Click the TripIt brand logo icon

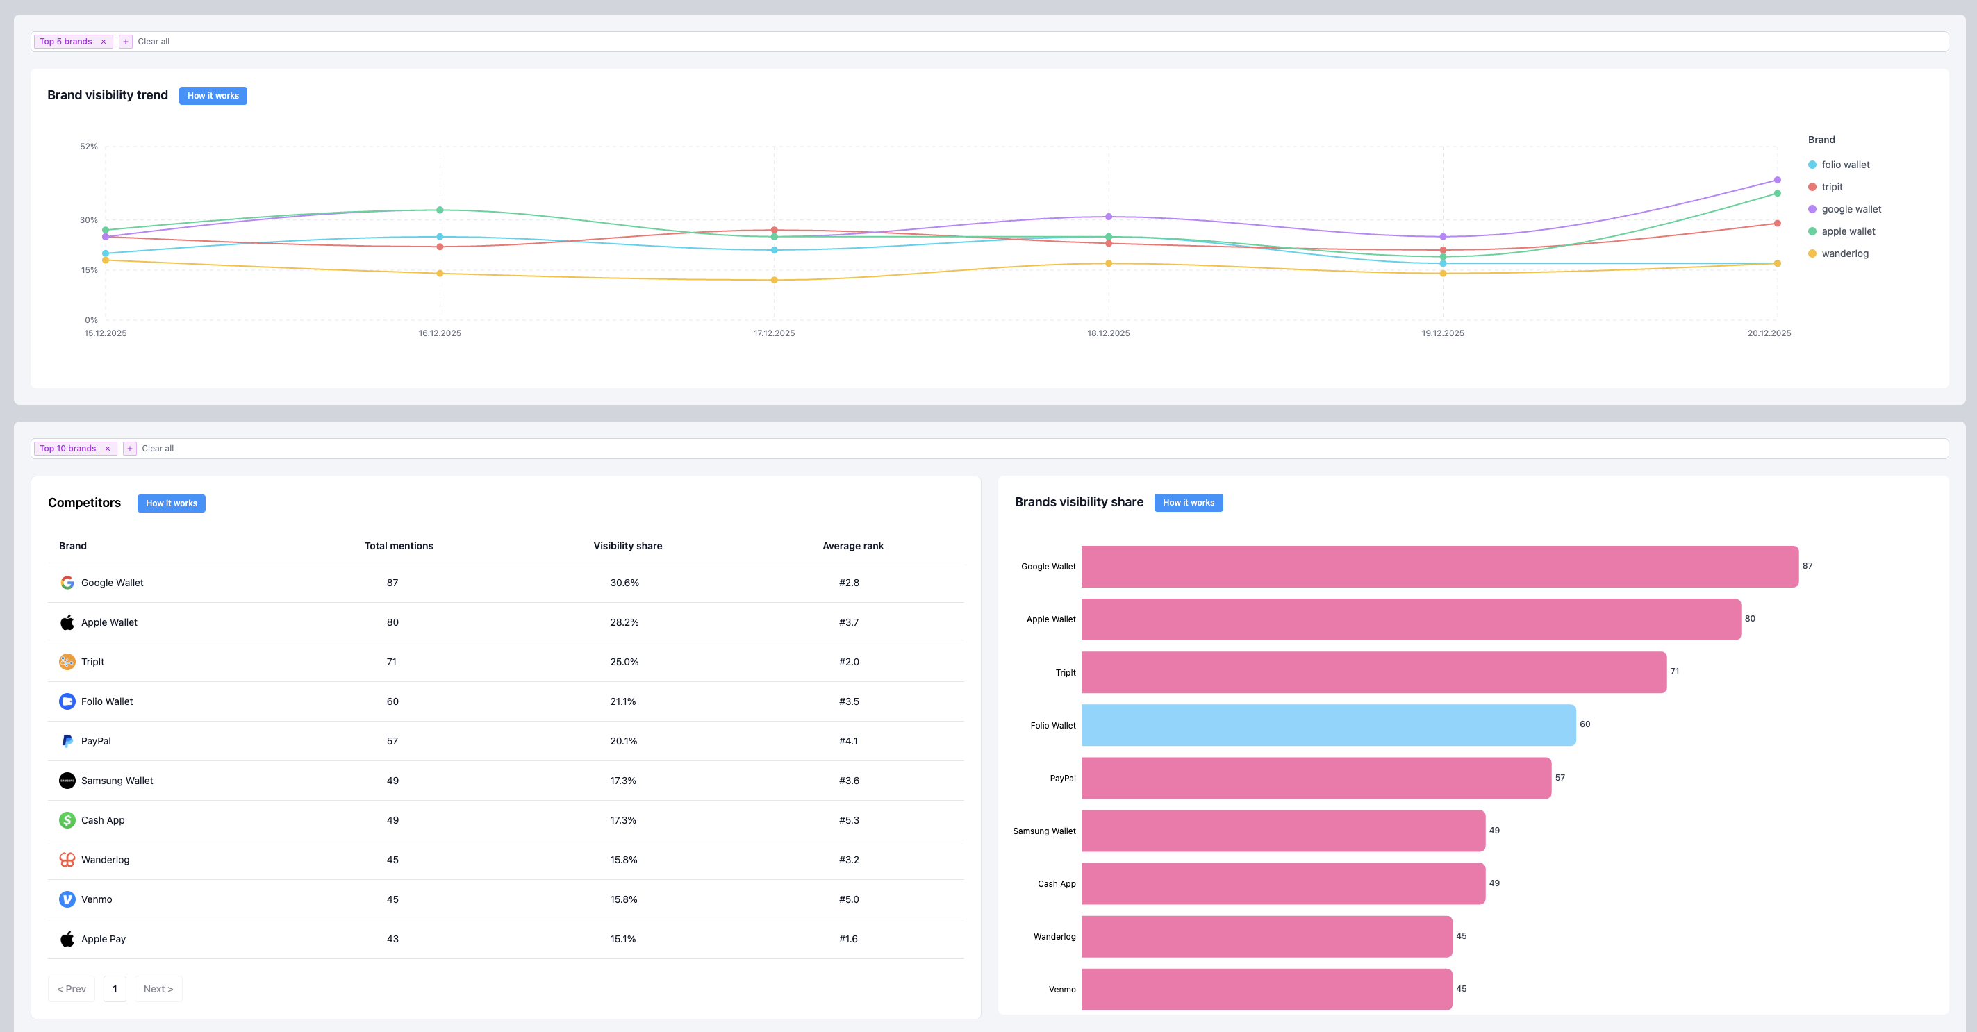pyautogui.click(x=67, y=661)
